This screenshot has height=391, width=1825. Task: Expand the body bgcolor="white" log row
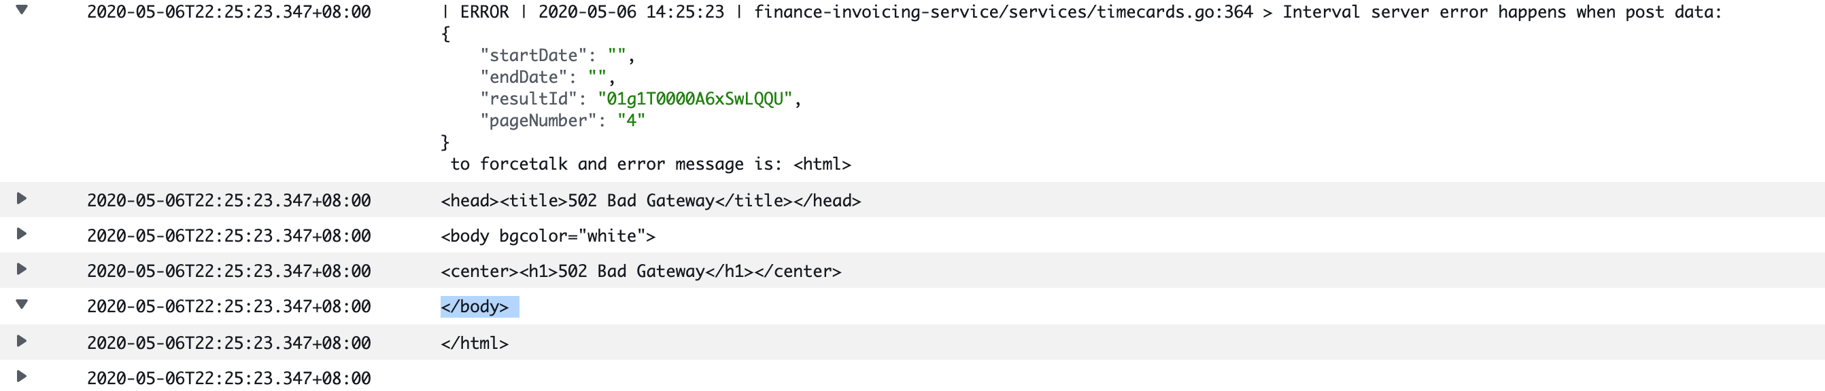tap(22, 234)
